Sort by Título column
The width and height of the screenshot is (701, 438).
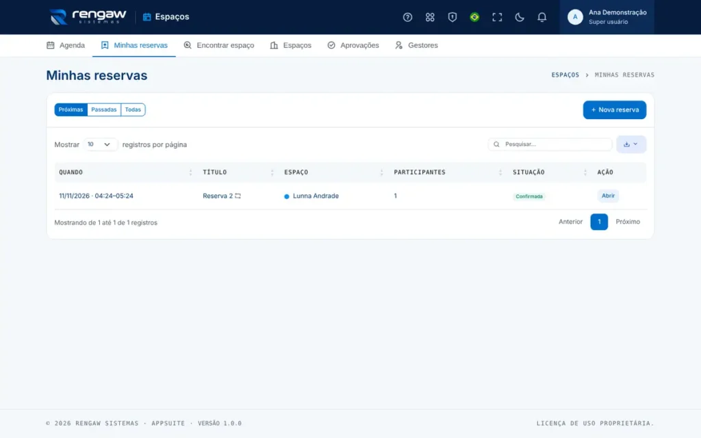coord(238,172)
